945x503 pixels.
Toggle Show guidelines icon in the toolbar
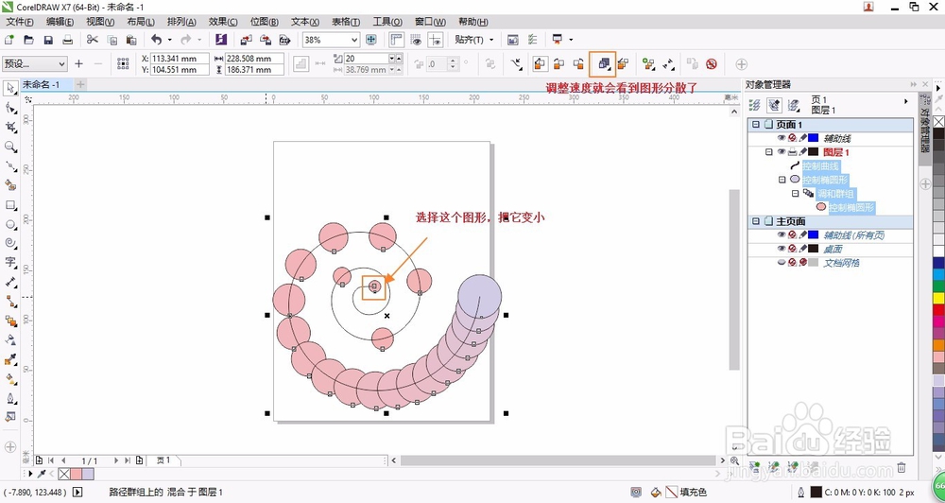(x=435, y=40)
